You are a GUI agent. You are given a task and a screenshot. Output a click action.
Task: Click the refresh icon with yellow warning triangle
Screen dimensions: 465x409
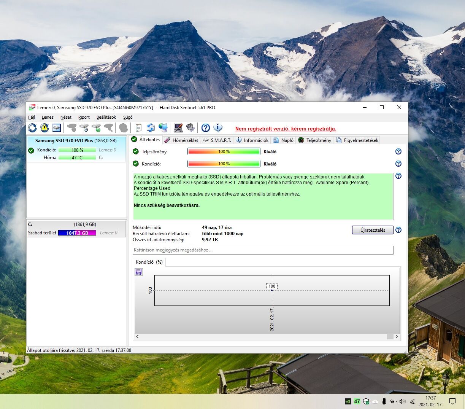[x=44, y=128]
